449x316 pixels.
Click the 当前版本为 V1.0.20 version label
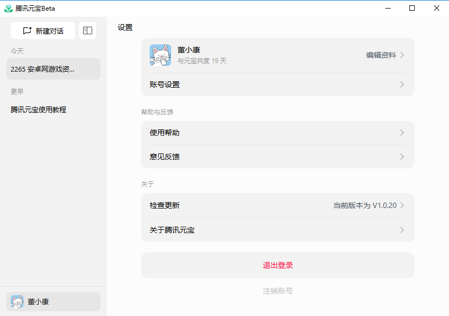[x=366, y=205]
